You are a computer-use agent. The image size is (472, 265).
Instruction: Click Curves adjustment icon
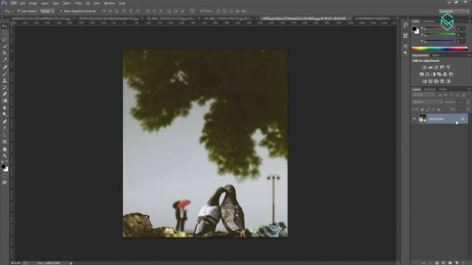point(436,68)
